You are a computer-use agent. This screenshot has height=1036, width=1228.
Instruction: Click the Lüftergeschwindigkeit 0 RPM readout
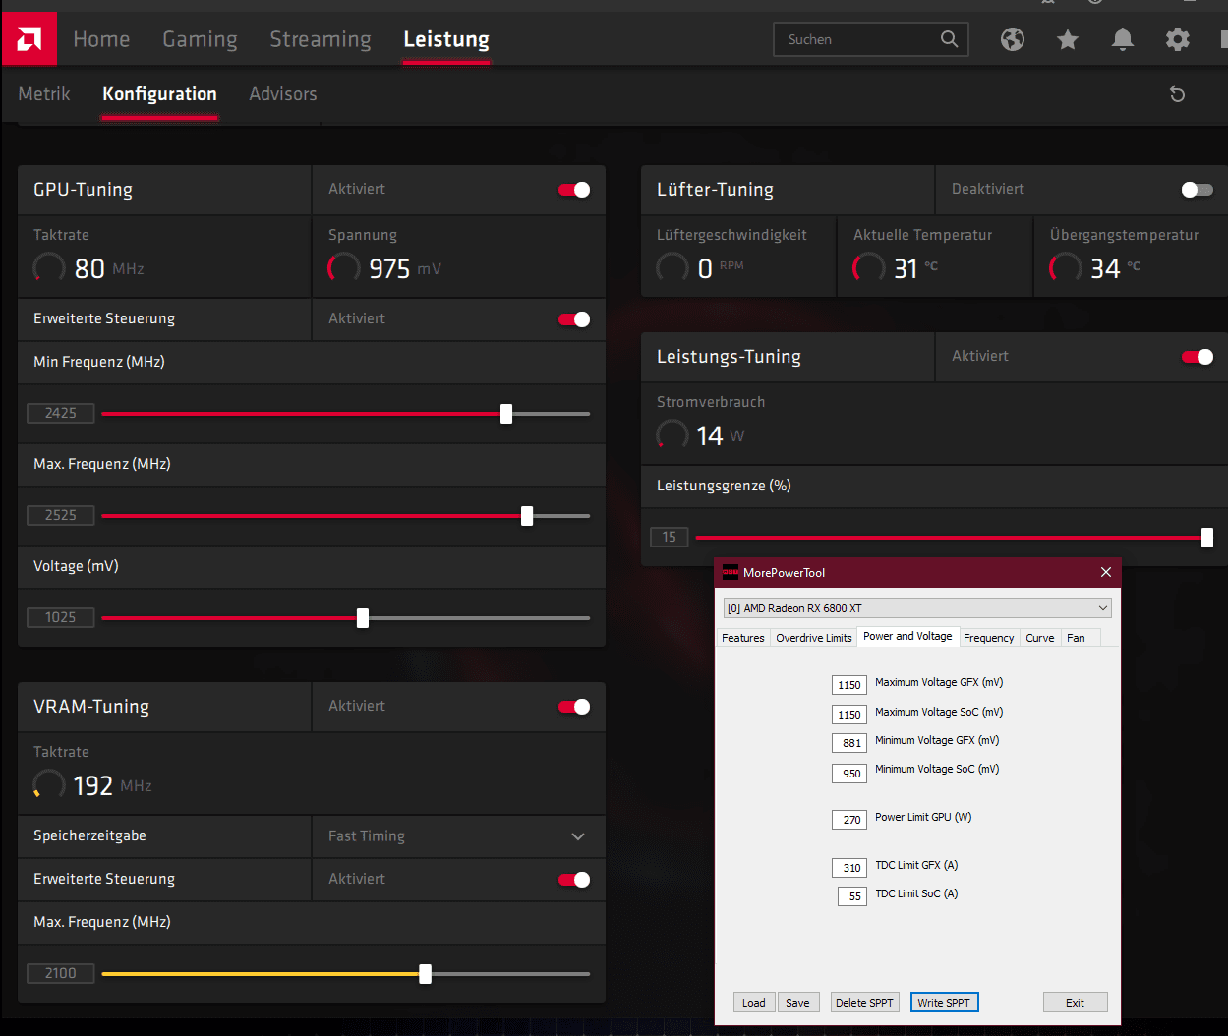pyautogui.click(x=701, y=268)
